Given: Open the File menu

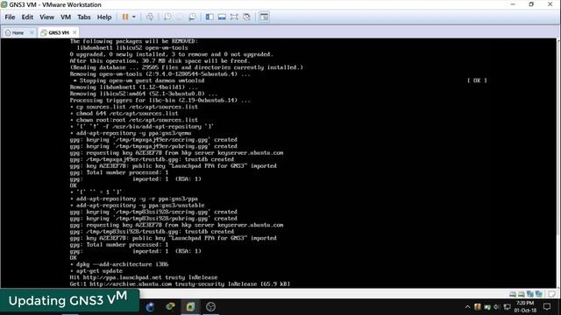Looking at the screenshot, I should (10, 17).
